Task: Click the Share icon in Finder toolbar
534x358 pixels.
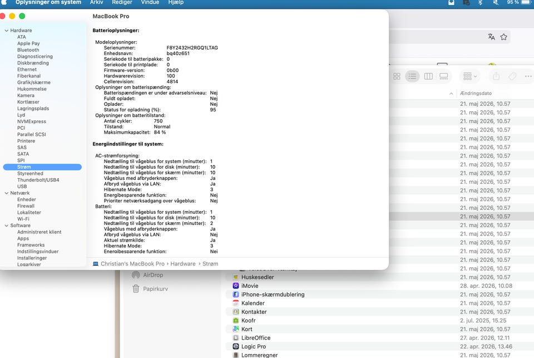Action: click(x=496, y=76)
